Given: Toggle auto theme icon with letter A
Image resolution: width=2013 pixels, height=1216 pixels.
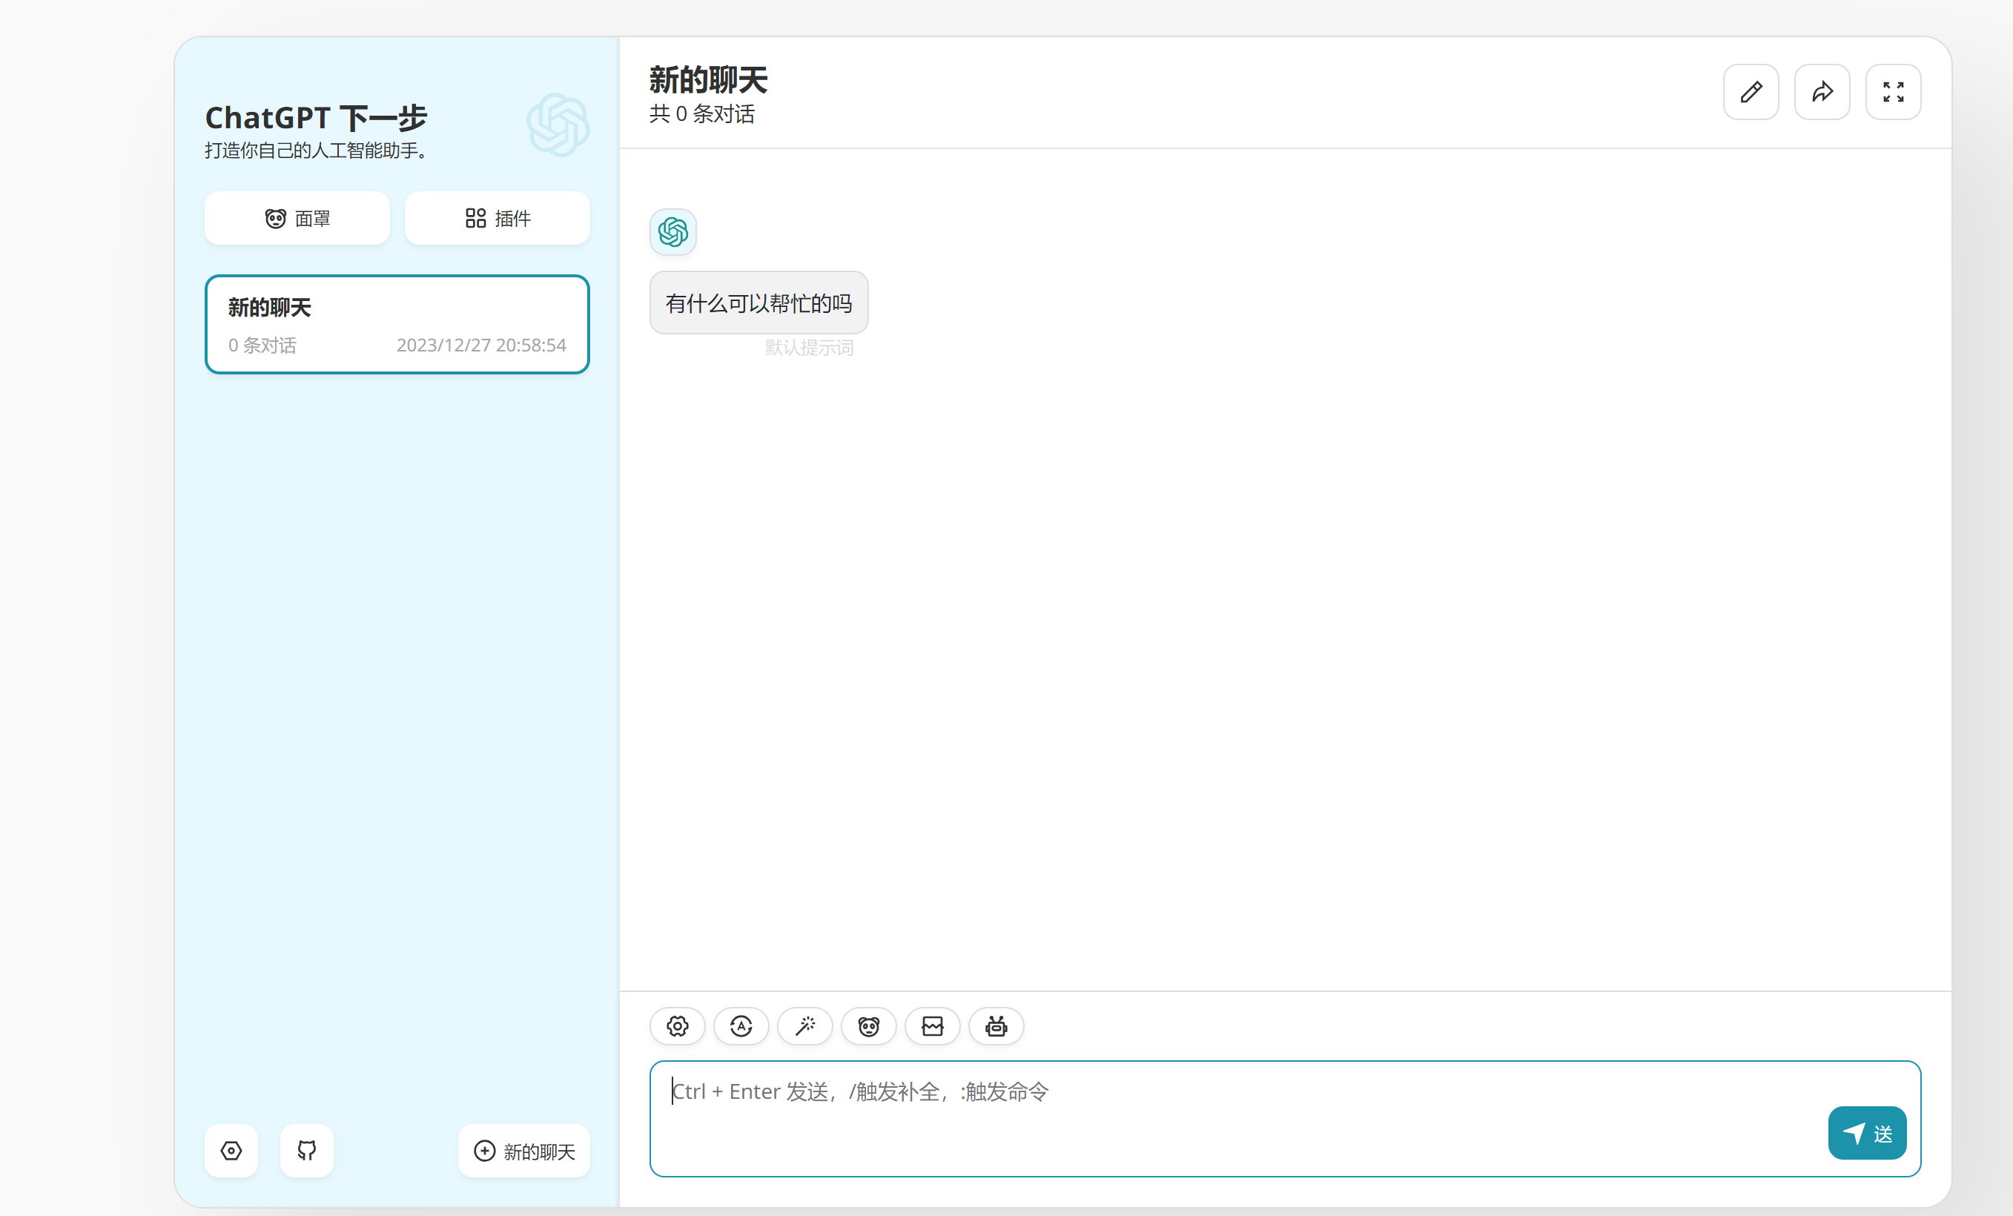Looking at the screenshot, I should (x=741, y=1025).
